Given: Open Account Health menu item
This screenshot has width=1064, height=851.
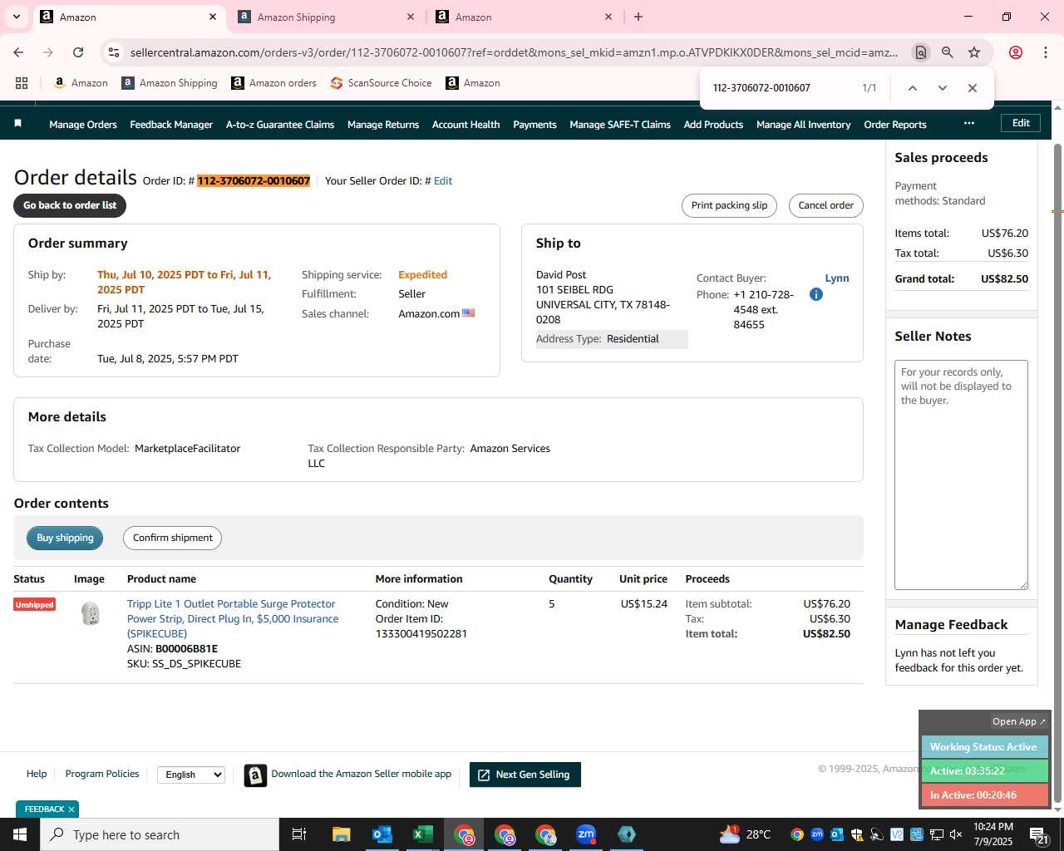Looking at the screenshot, I should point(465,125).
